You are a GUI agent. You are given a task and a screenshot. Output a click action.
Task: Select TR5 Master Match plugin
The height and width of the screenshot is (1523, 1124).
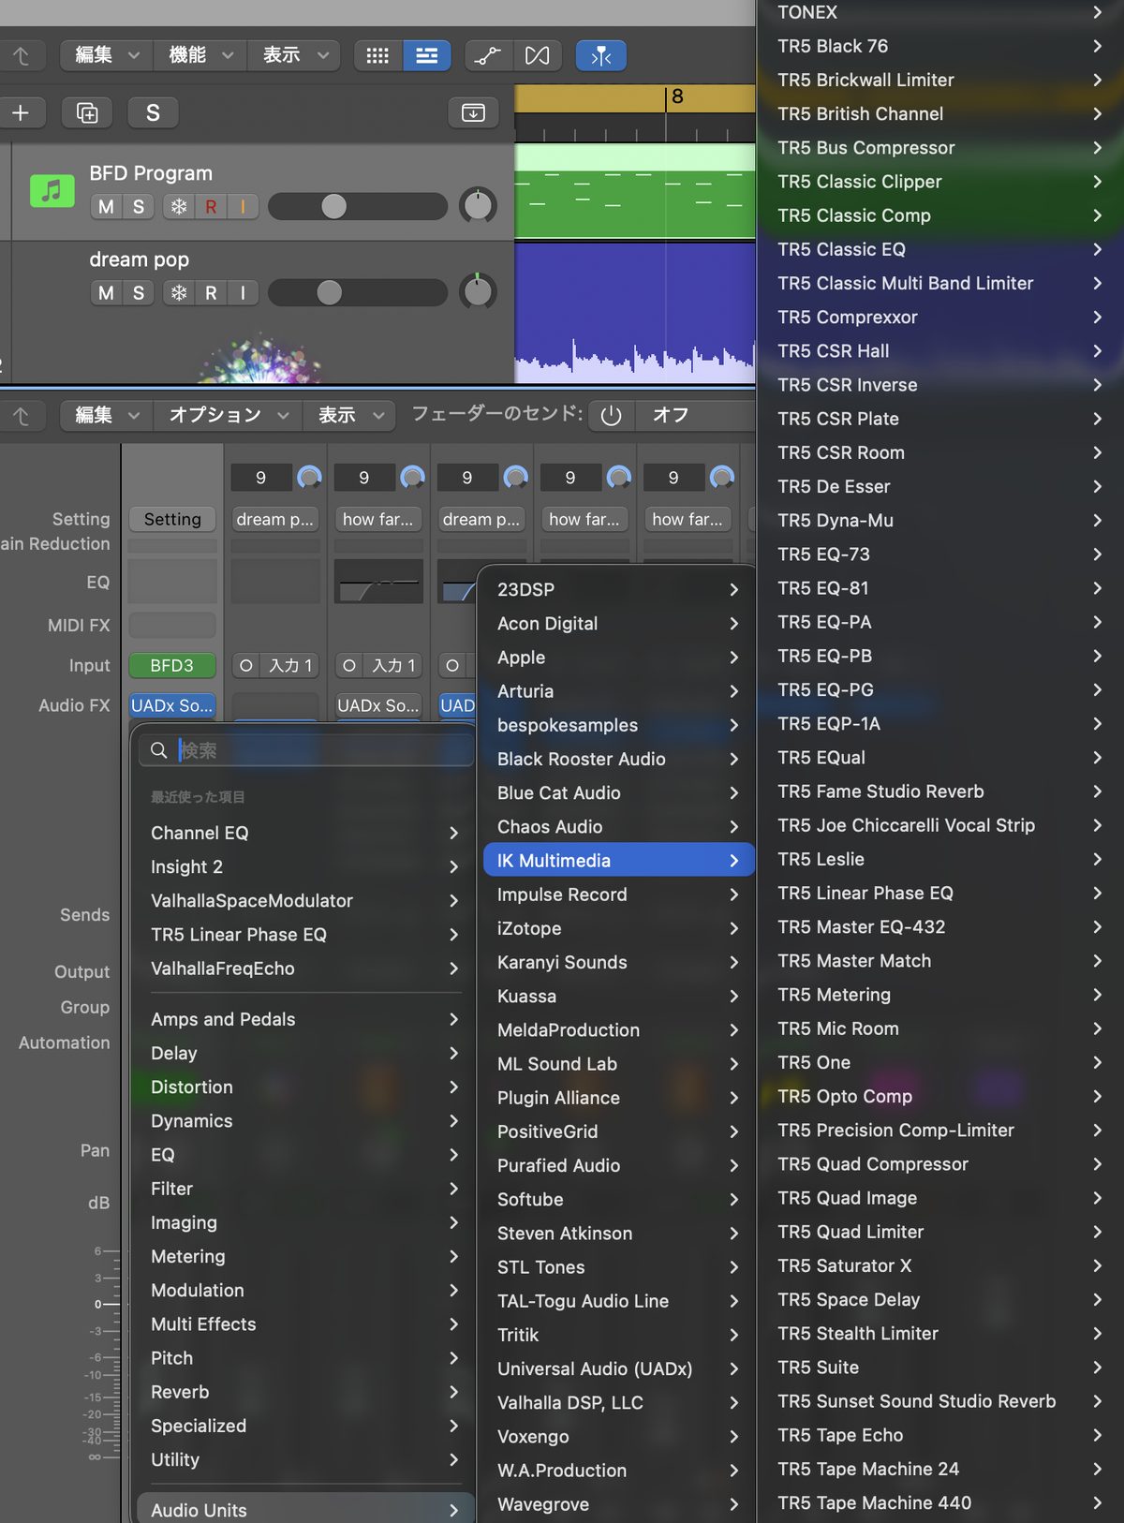click(940, 961)
